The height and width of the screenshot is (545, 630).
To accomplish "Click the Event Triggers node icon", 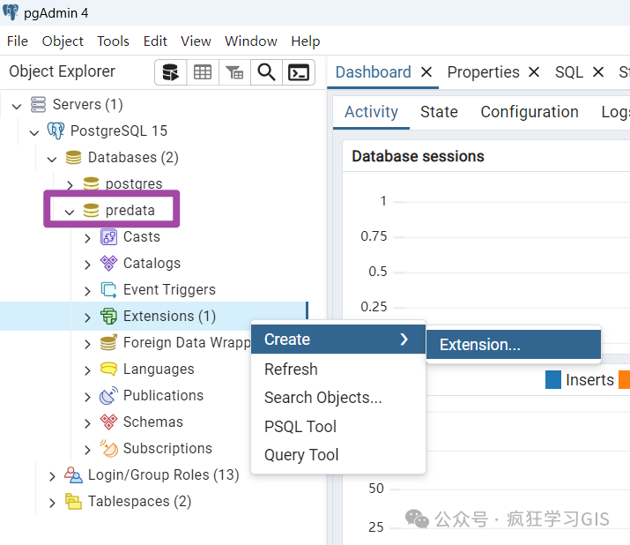I will 108,290.
